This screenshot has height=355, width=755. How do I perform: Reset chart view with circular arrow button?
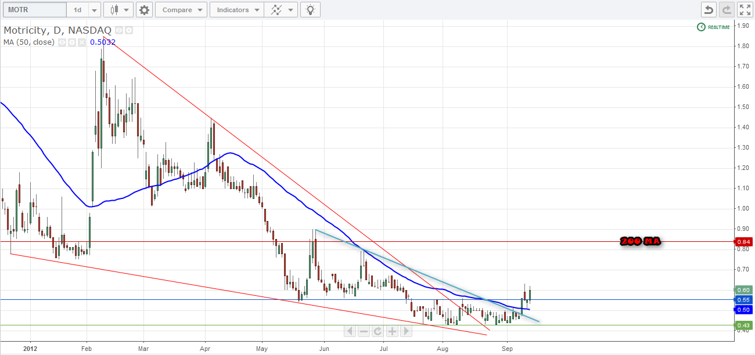378,331
